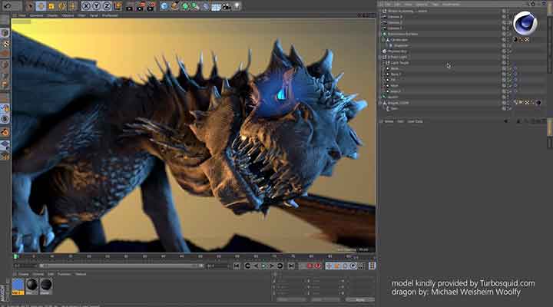
Task: Go to end of animation
Action: 291,266
